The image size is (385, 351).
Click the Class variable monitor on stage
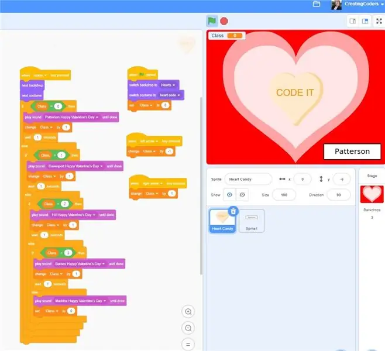(226, 36)
